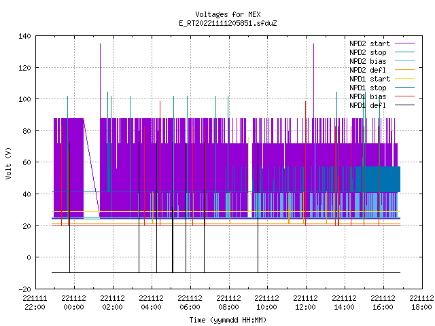Click the 140 y-axis tick label

[24, 36]
